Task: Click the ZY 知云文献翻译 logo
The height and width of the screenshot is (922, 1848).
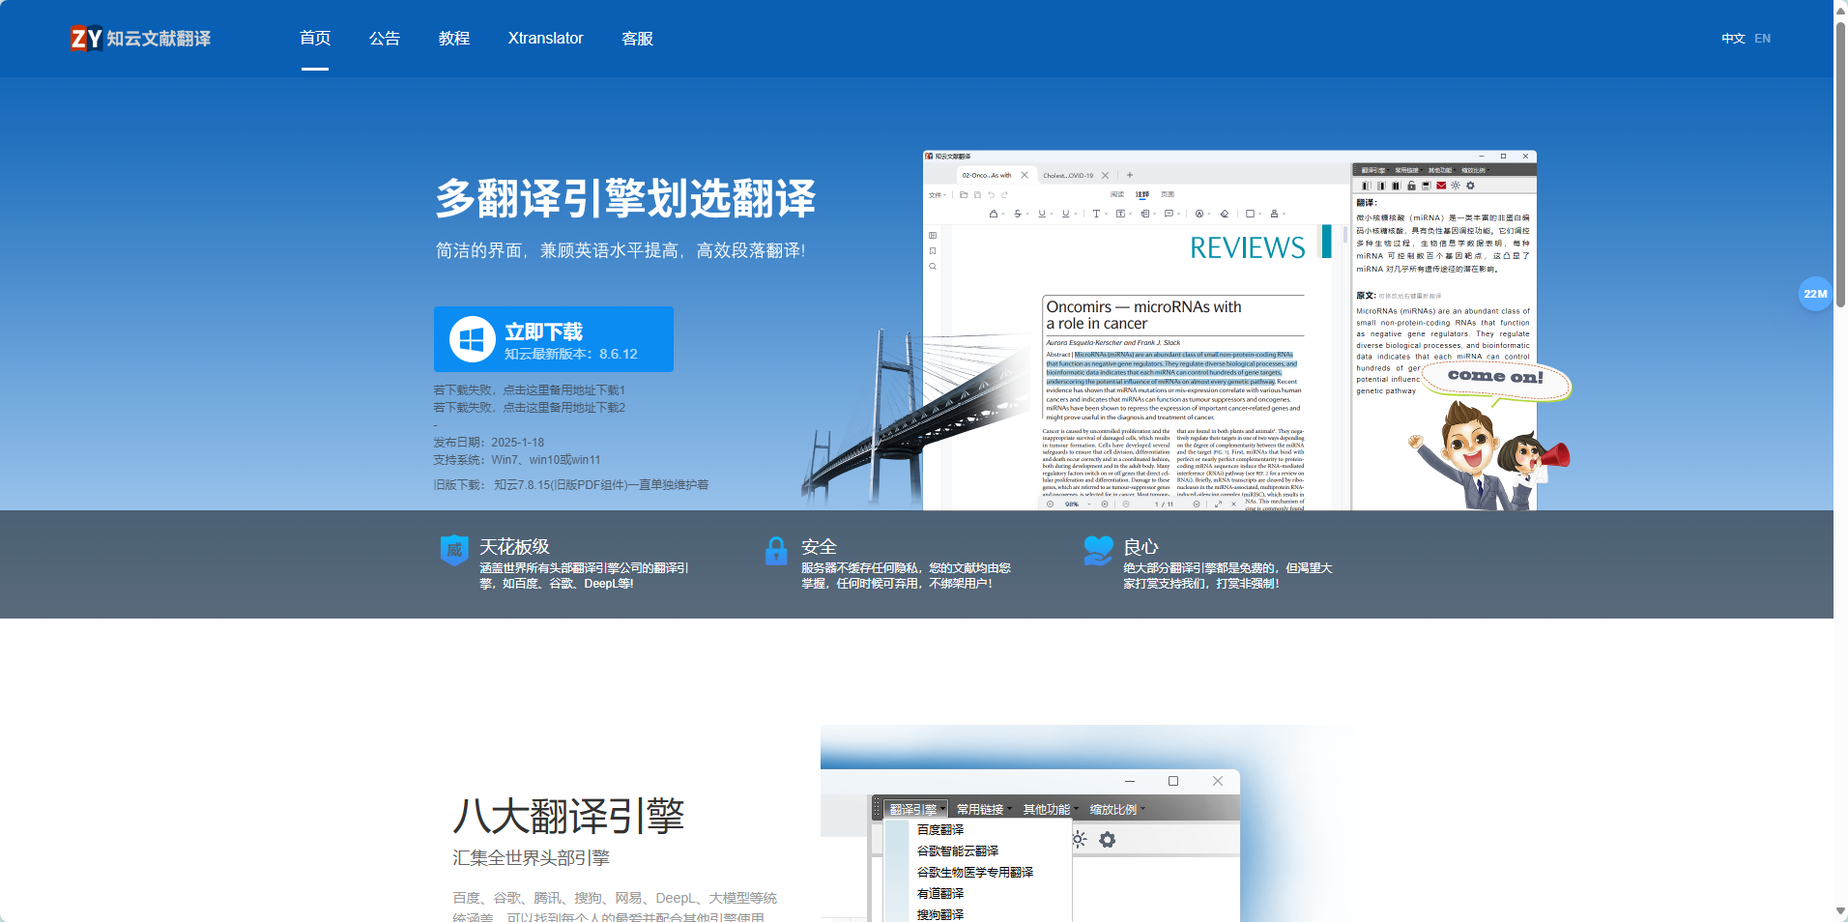Action: (x=141, y=39)
